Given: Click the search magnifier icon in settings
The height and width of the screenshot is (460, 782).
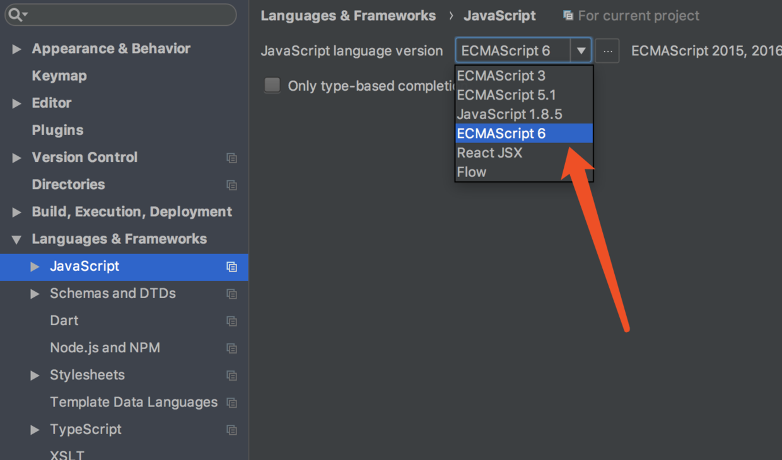Looking at the screenshot, I should [15, 14].
